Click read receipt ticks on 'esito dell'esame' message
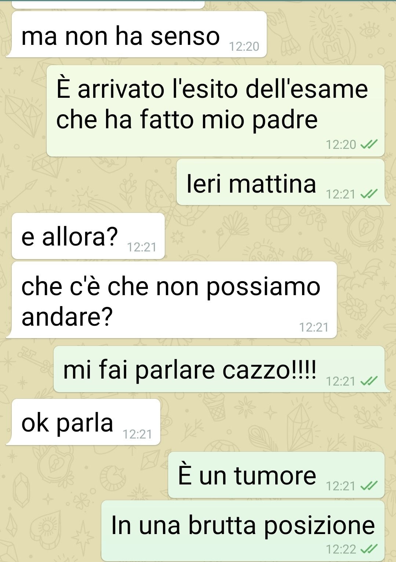 [x=369, y=145]
